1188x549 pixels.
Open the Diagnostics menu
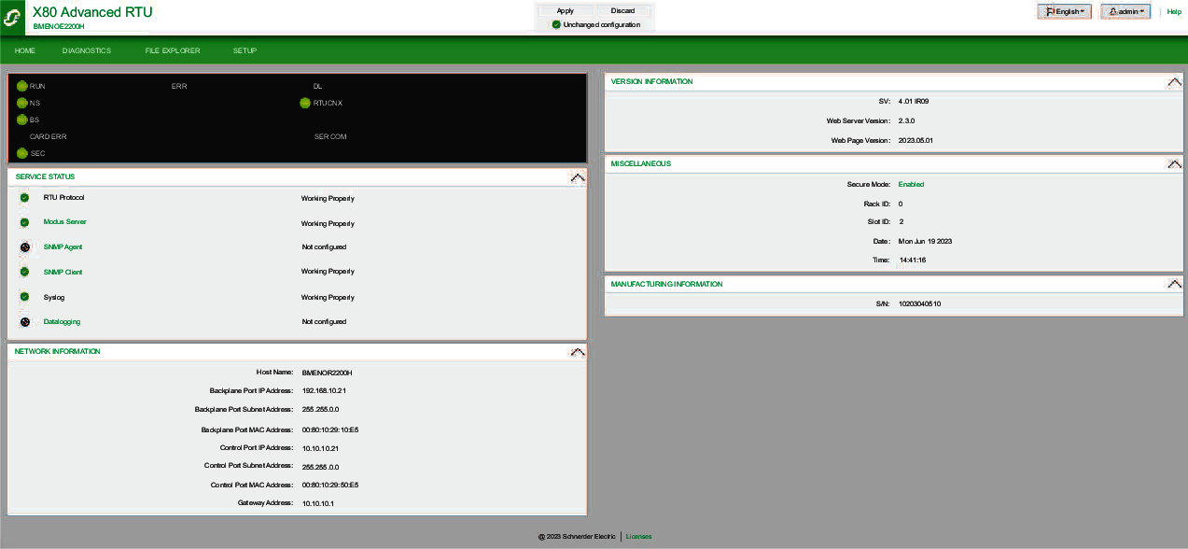87,50
